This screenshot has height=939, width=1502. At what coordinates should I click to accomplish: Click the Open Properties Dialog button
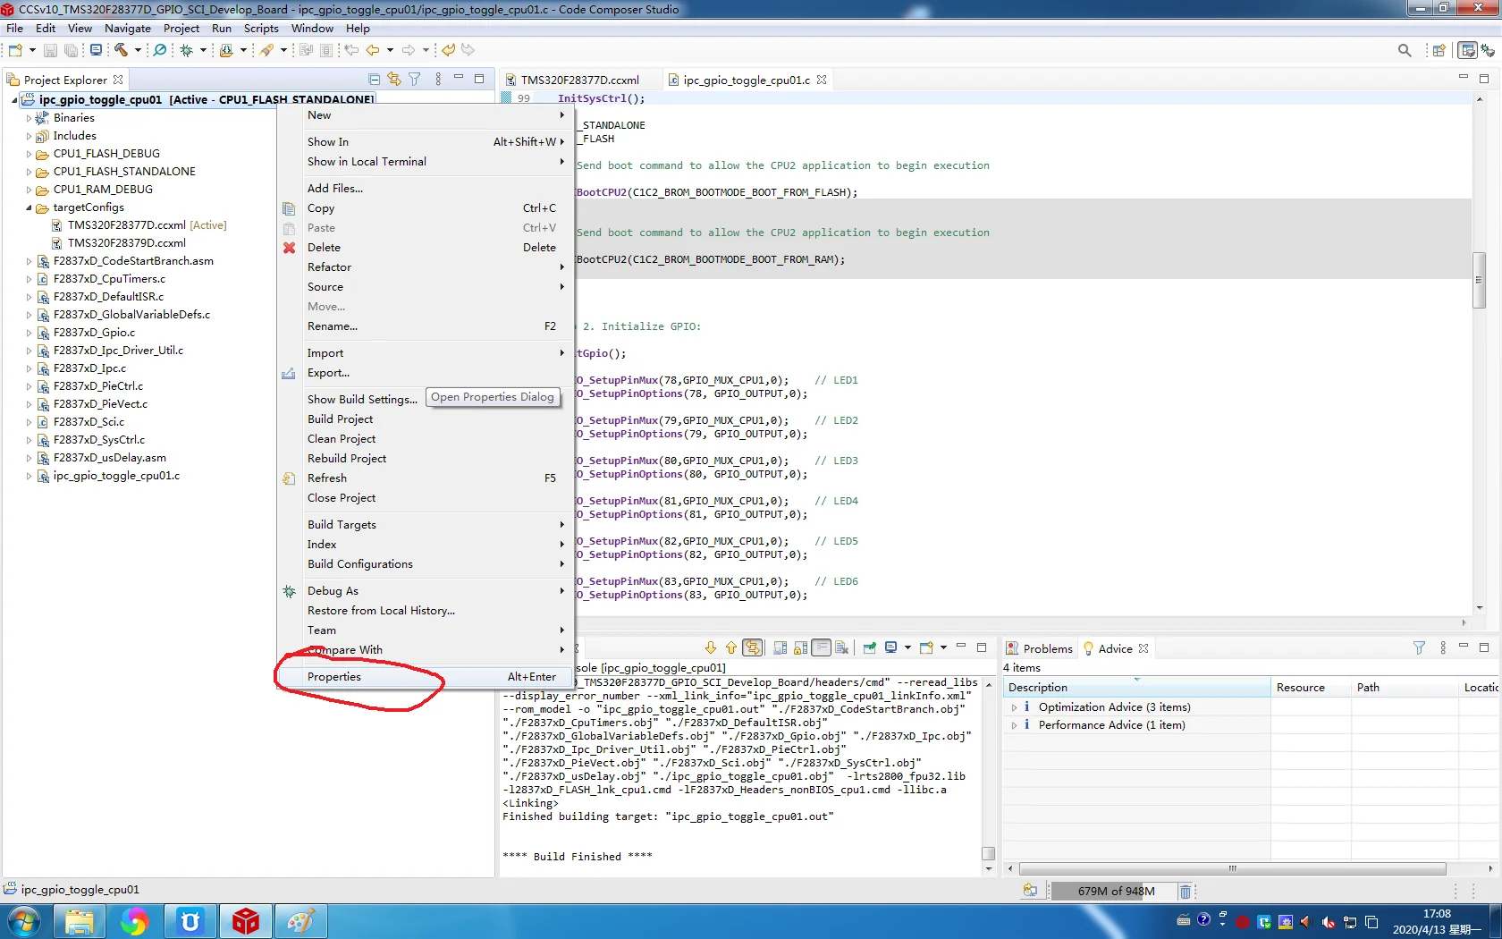pos(493,397)
